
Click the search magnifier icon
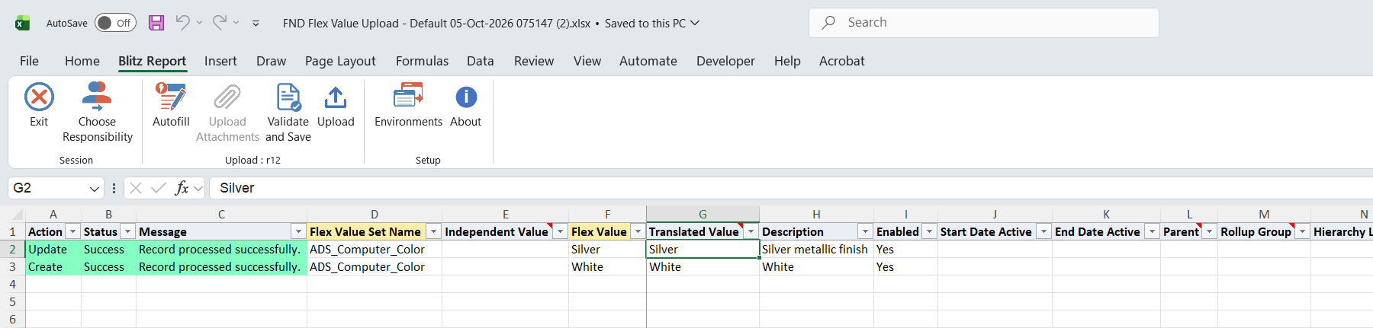click(828, 23)
